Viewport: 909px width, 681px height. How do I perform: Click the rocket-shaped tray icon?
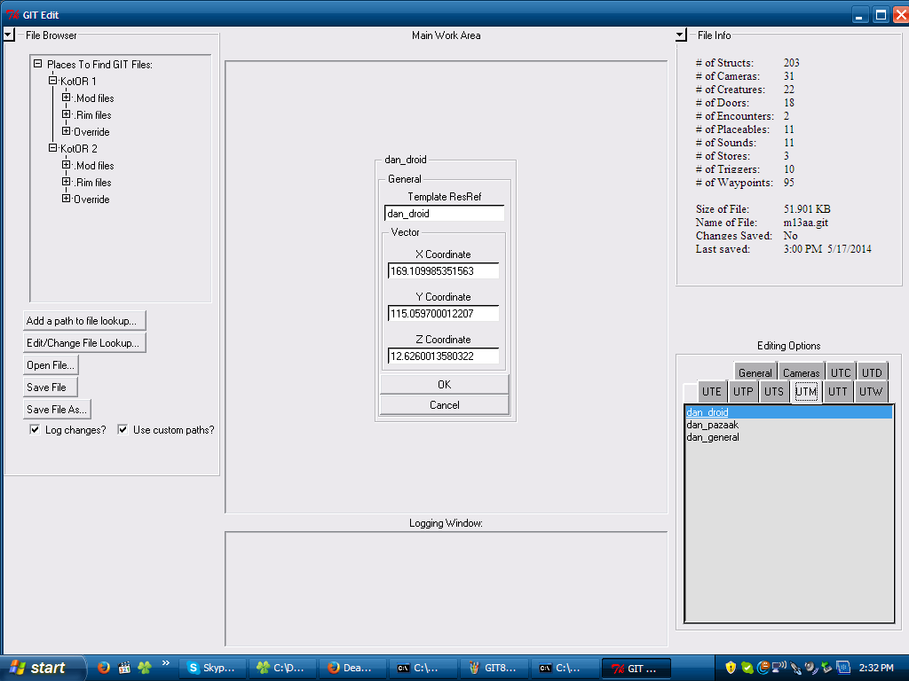click(x=796, y=668)
